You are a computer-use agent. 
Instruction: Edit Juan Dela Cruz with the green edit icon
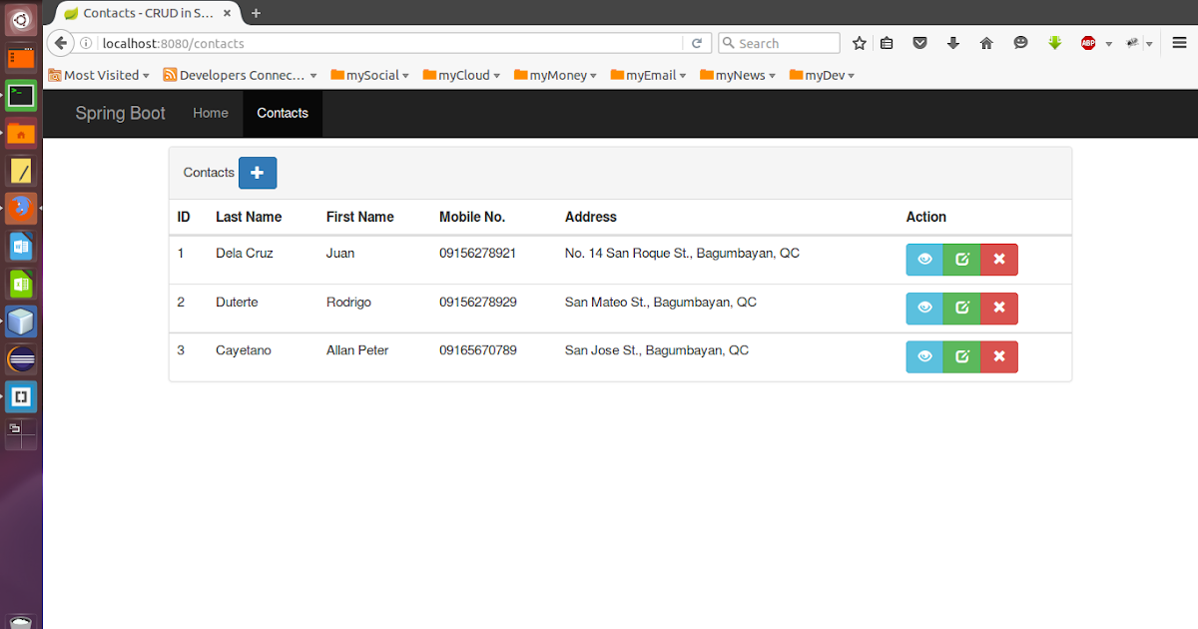pos(961,259)
